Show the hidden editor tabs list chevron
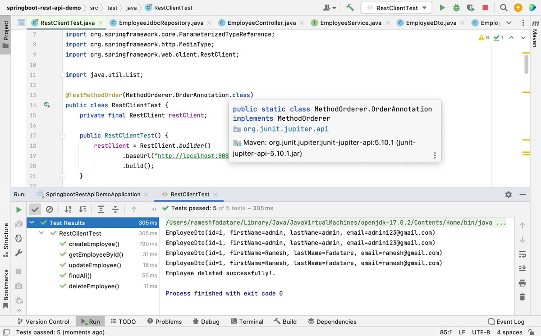The width and height of the screenshot is (541, 336). coord(509,23)
